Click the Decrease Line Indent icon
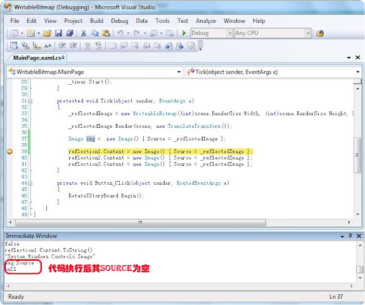 point(62,46)
